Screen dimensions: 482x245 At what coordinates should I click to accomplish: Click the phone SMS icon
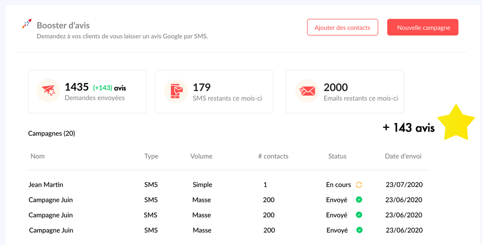pos(176,91)
